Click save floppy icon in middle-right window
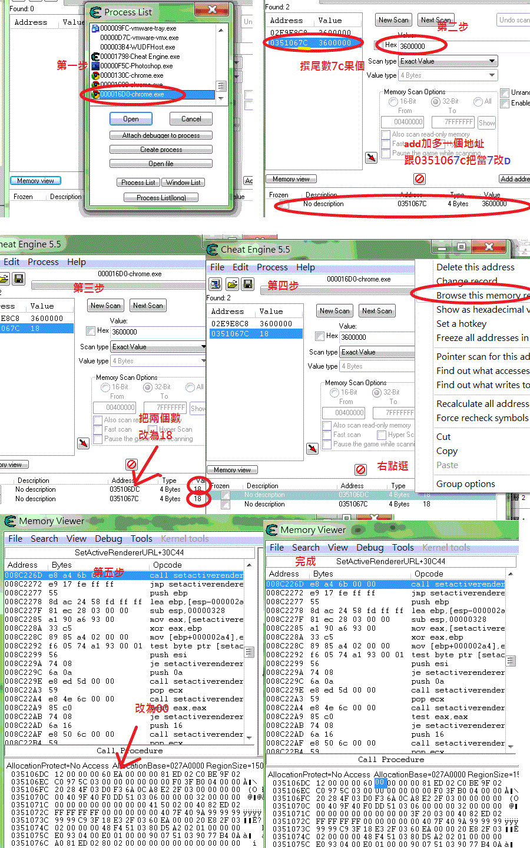The image size is (530, 848). click(248, 284)
